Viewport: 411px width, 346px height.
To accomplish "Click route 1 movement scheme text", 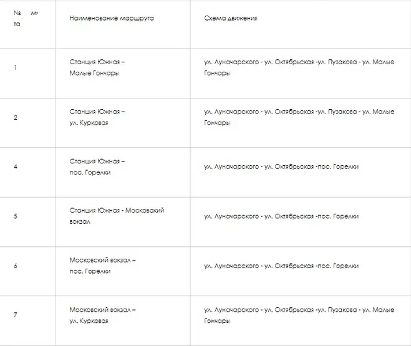I will (299, 67).
